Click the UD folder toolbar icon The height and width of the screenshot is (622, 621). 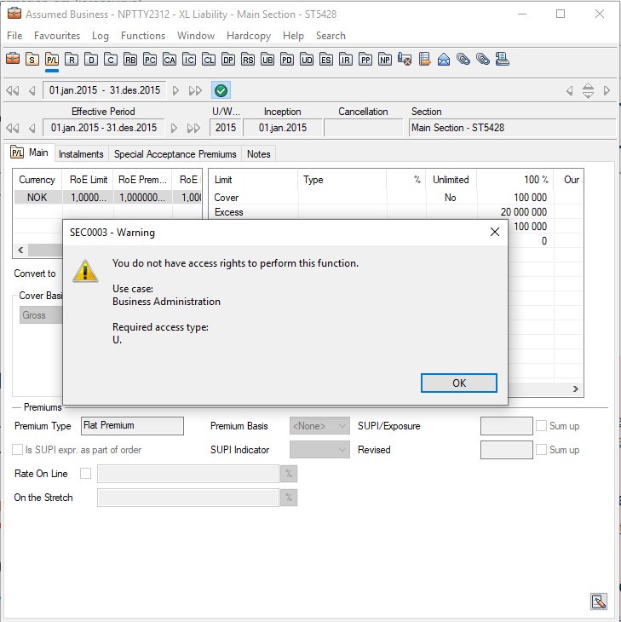(x=307, y=60)
